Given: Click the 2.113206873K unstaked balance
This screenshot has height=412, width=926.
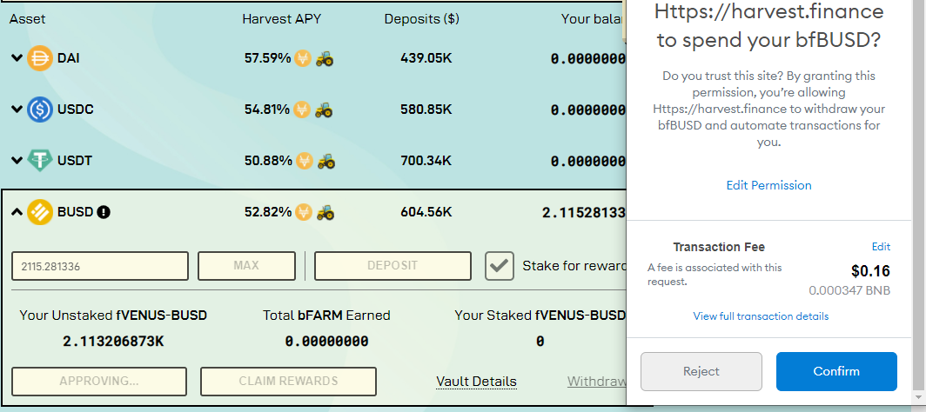Looking at the screenshot, I should pyautogui.click(x=113, y=342).
